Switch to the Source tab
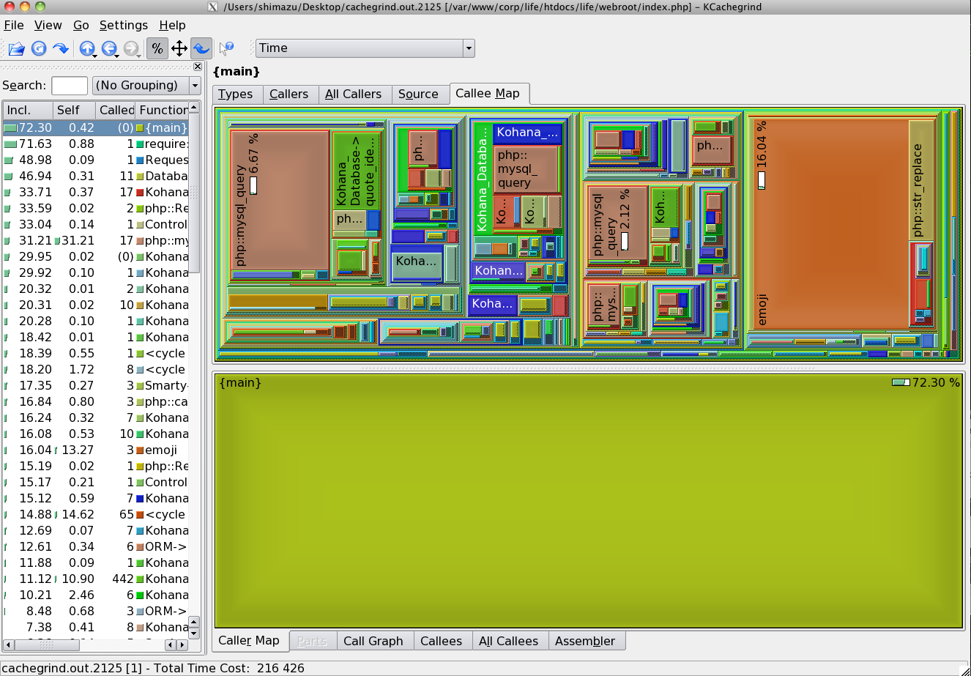The width and height of the screenshot is (971, 676). (x=417, y=94)
